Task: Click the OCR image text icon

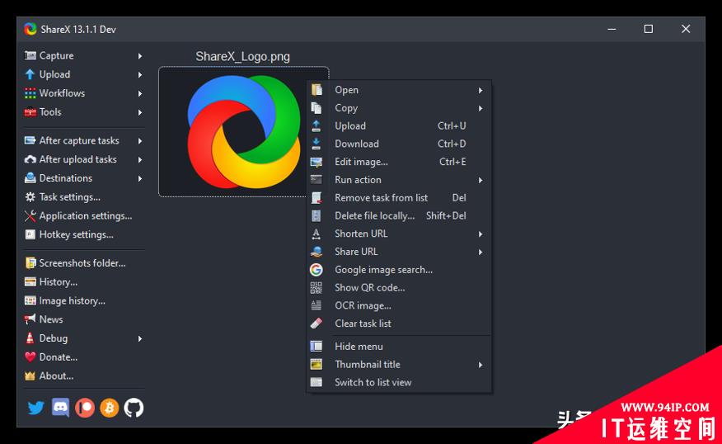Action: pyautogui.click(x=316, y=305)
